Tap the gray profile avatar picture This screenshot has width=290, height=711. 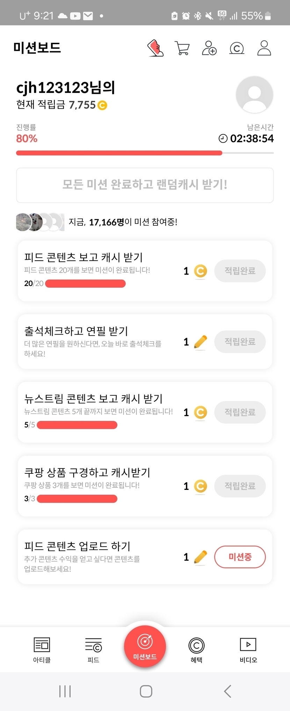point(254,95)
